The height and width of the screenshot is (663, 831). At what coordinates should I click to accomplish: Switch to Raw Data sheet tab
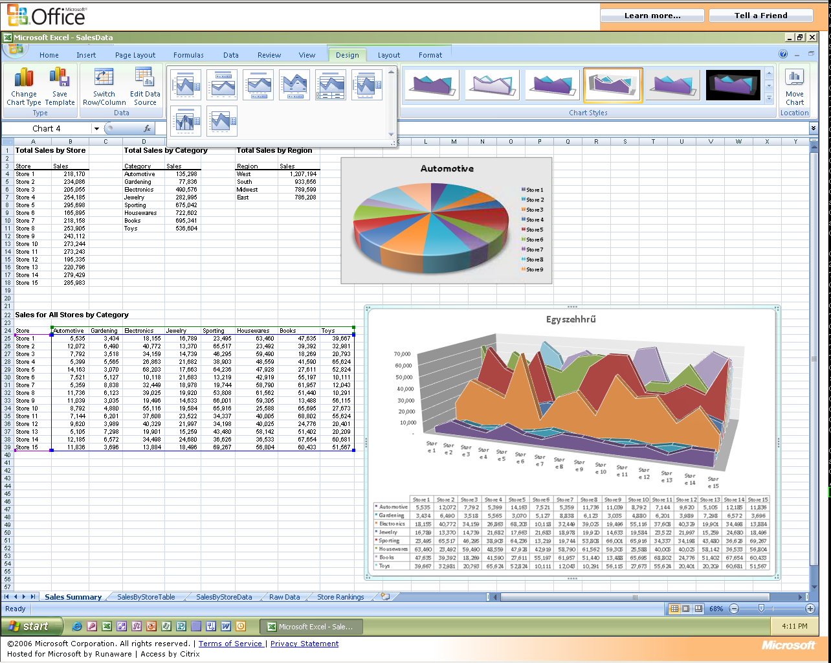tap(285, 597)
